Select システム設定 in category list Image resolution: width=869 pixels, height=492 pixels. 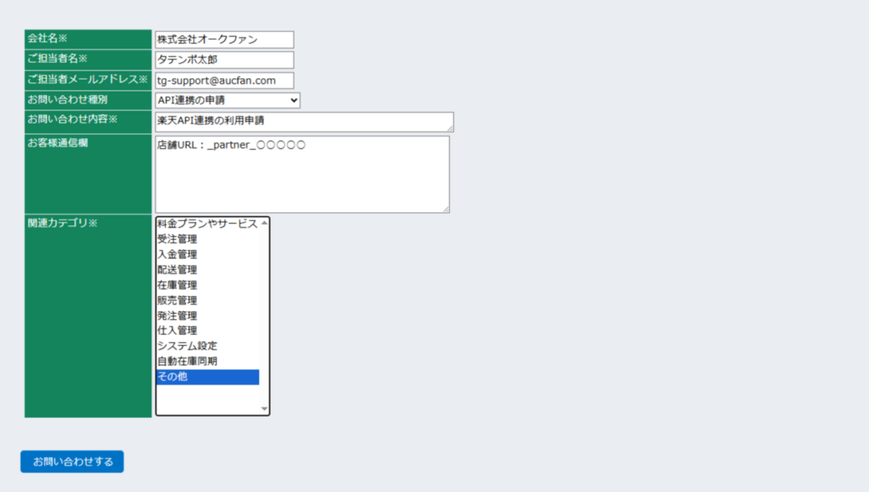[207, 346]
